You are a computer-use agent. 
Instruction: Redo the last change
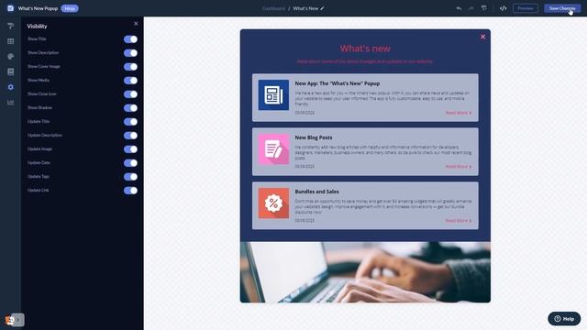point(471,8)
